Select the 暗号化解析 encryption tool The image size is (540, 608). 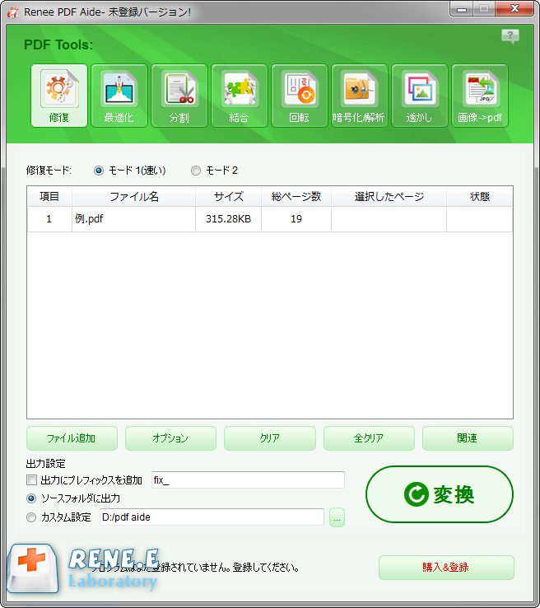(x=360, y=96)
